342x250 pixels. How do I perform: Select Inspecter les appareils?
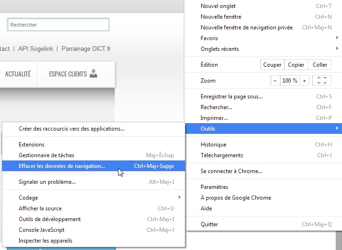pyautogui.click(x=94, y=240)
